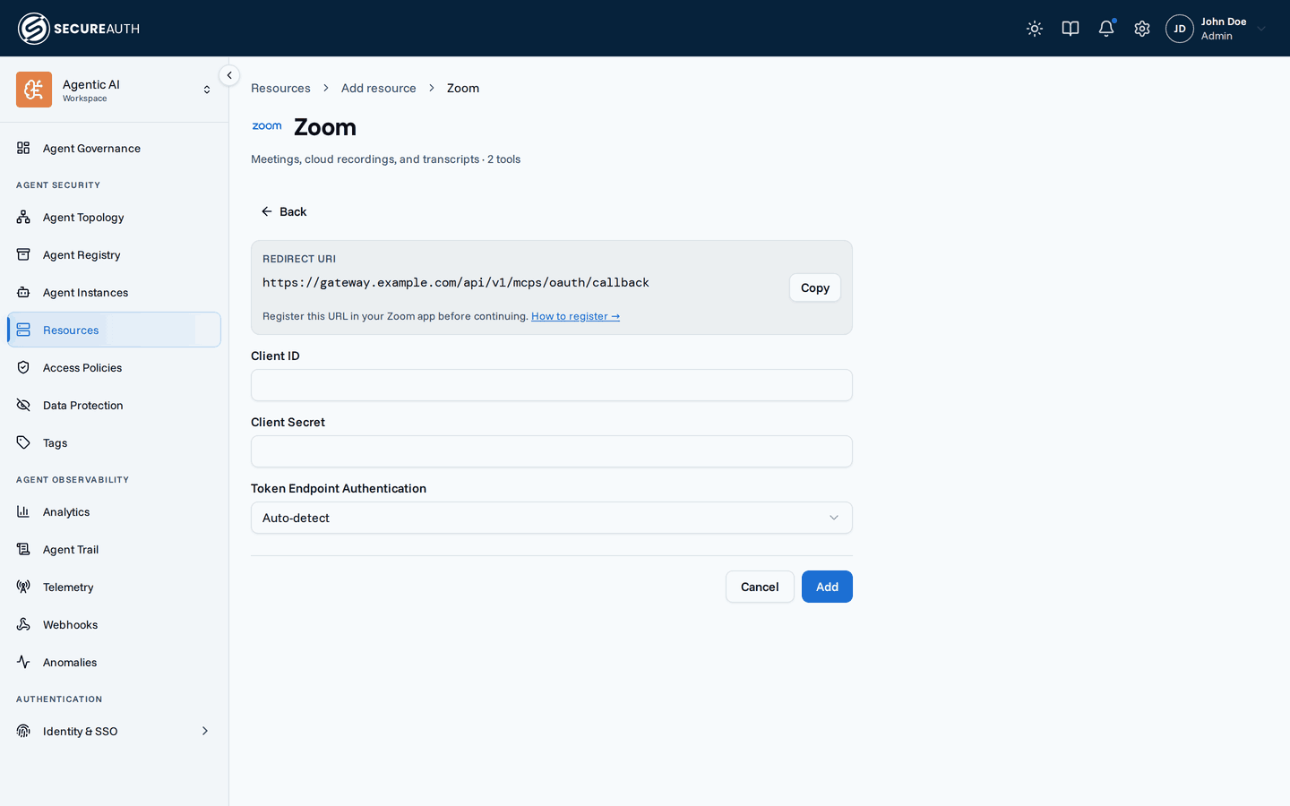Click the Agent Governance icon
This screenshot has width=1290, height=806.
point(23,148)
